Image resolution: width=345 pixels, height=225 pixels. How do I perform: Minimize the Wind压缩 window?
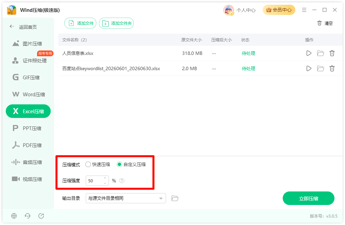[314, 10]
